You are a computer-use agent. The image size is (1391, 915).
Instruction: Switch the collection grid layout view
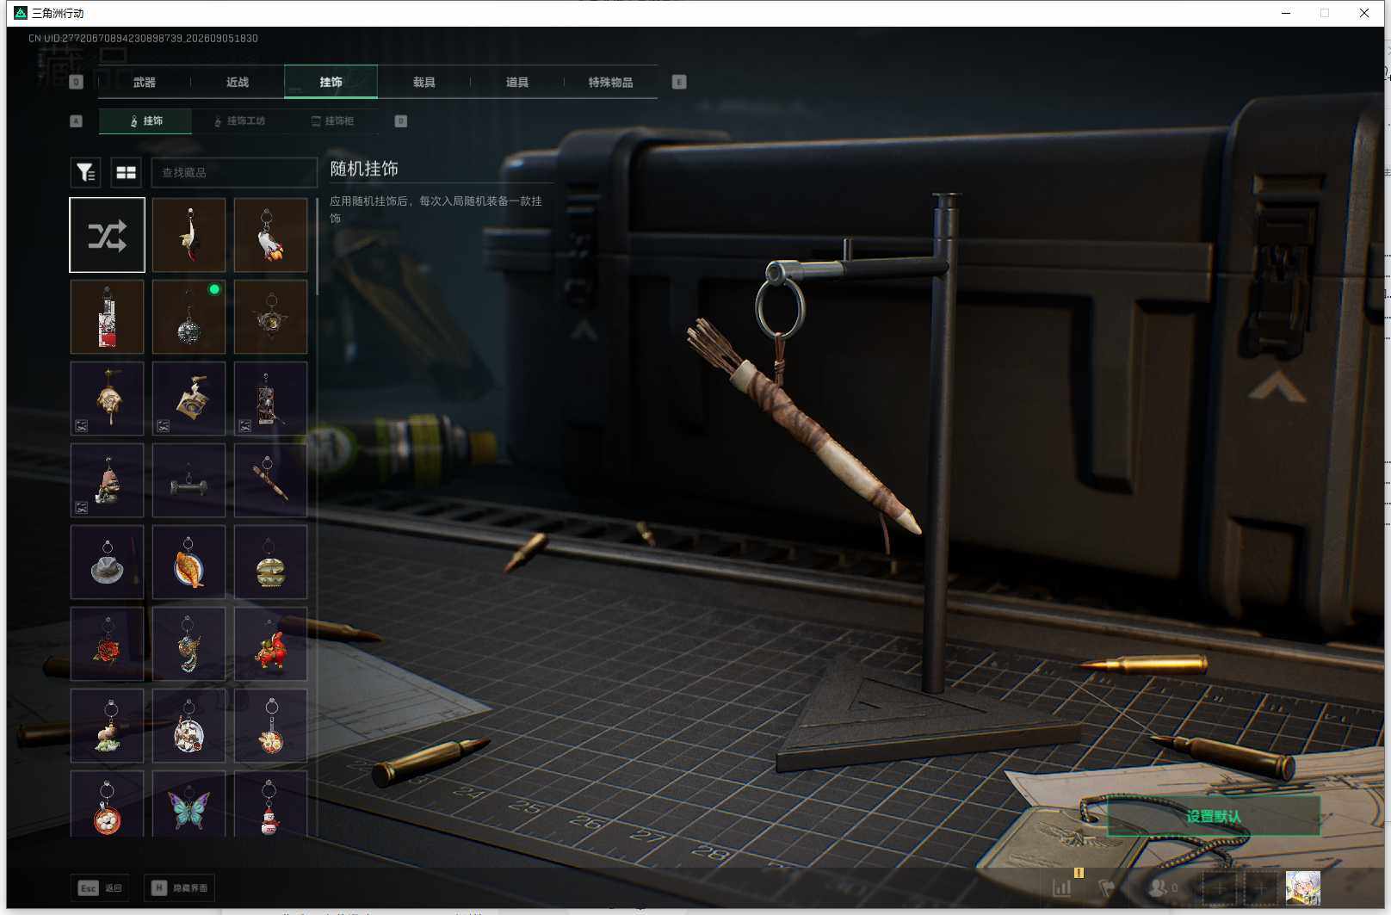[127, 172]
